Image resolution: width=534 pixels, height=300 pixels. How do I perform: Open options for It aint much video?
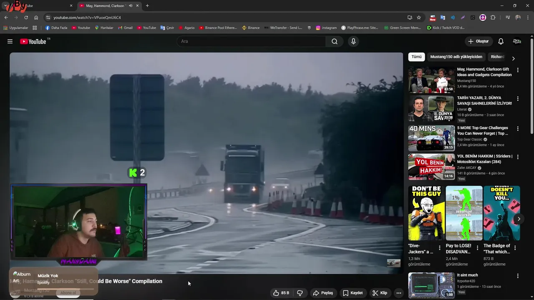click(x=518, y=276)
